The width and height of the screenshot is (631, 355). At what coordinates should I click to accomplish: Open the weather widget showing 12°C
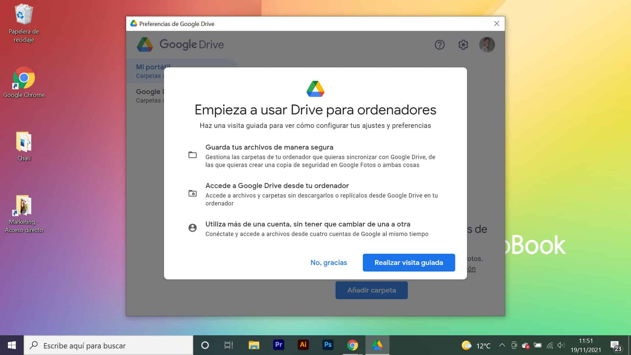[476, 345]
